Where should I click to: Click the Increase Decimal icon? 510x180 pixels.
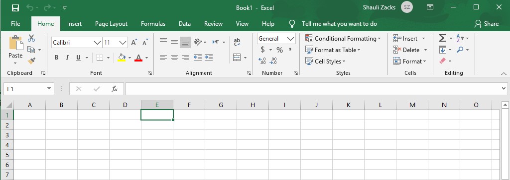(x=262, y=61)
